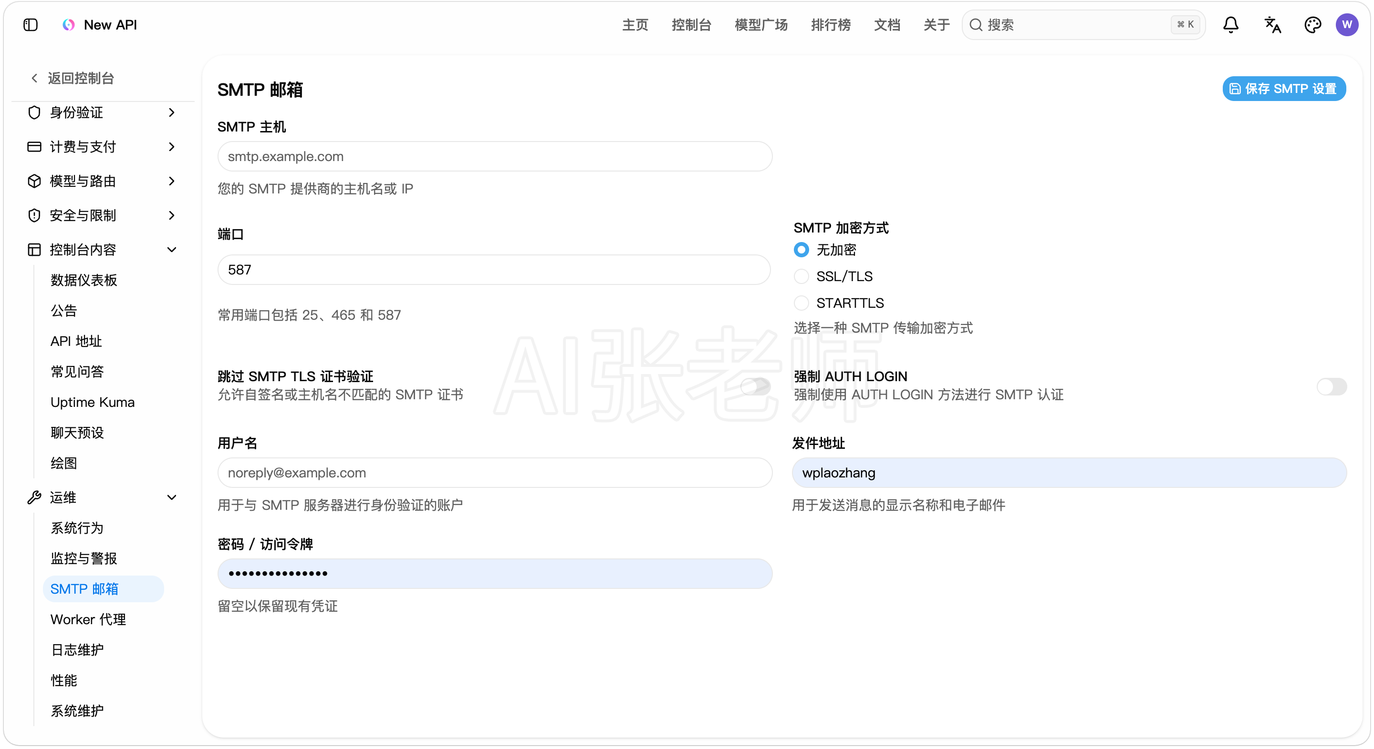Open 常见问答 in the sidebar
This screenshot has width=1374, height=749.
pyautogui.click(x=77, y=371)
